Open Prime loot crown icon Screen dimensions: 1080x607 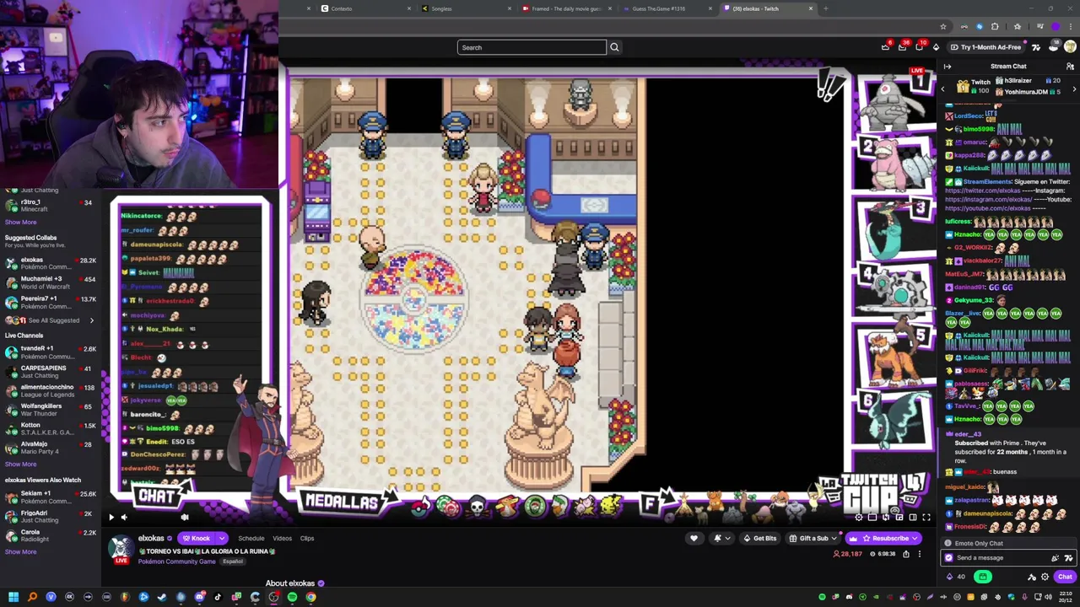click(885, 47)
